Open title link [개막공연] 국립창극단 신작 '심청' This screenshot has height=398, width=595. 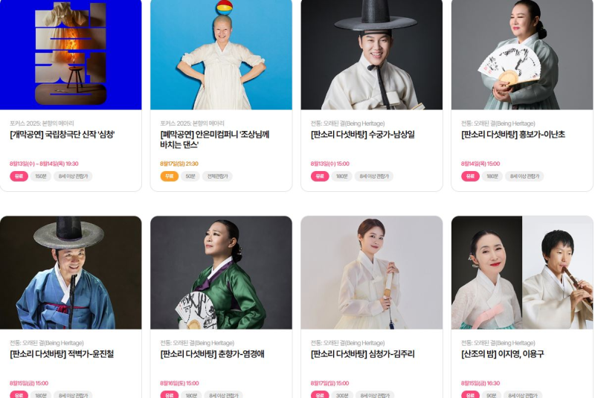(62, 135)
